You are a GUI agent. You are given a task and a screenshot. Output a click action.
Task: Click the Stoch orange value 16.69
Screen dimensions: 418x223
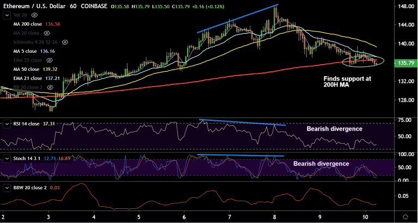(65, 159)
